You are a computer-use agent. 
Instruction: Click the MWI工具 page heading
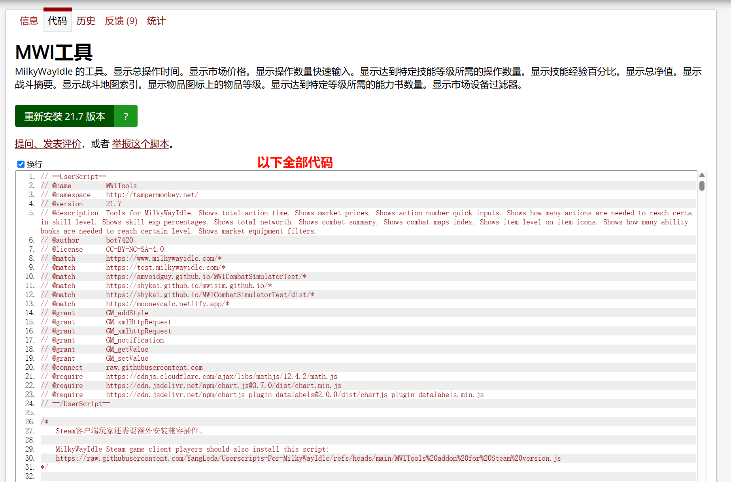pyautogui.click(x=53, y=52)
